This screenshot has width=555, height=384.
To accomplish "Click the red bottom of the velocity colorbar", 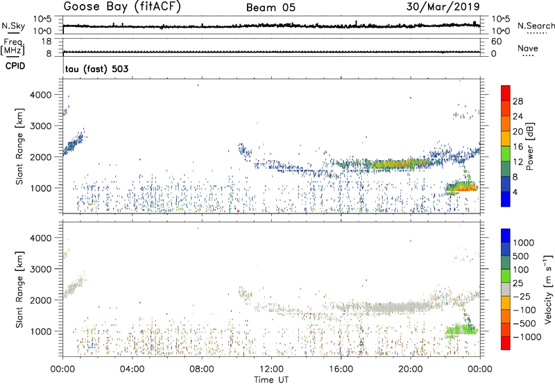I will coord(506,343).
